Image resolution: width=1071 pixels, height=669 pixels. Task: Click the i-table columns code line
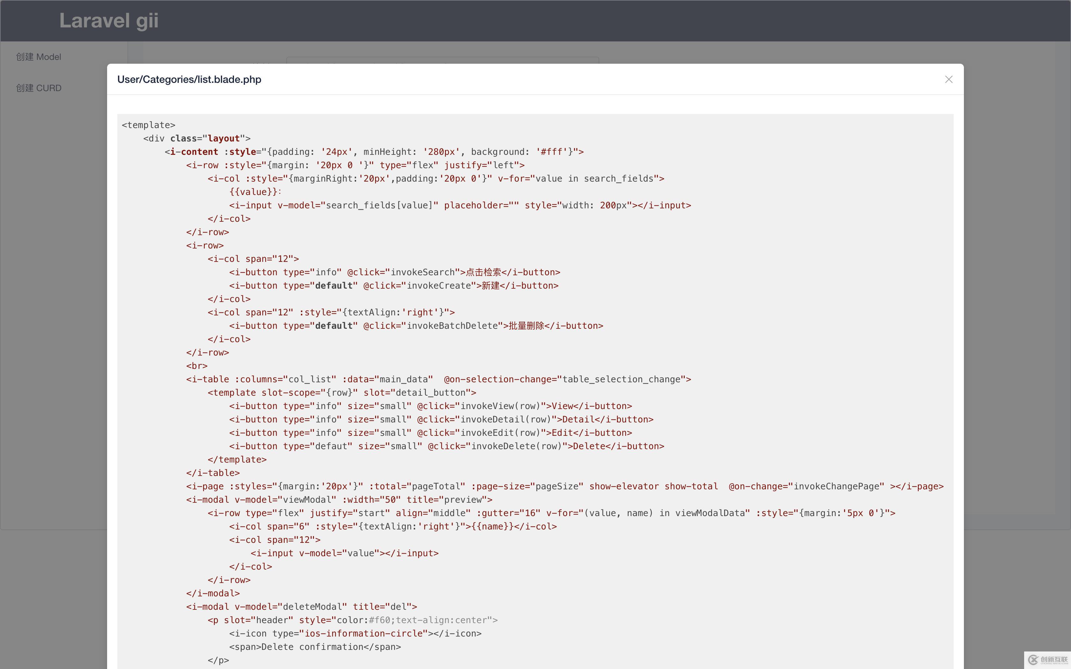pyautogui.click(x=438, y=380)
